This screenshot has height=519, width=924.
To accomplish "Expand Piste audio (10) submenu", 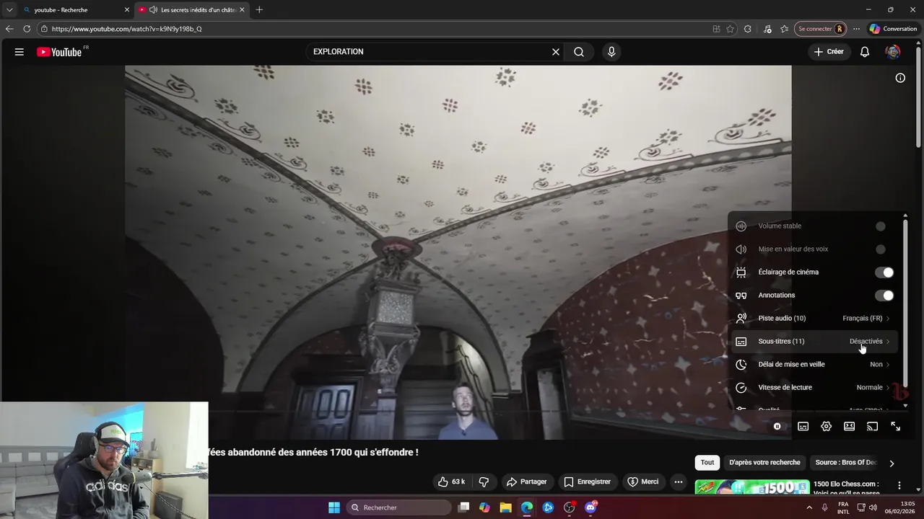I will 813,319.
